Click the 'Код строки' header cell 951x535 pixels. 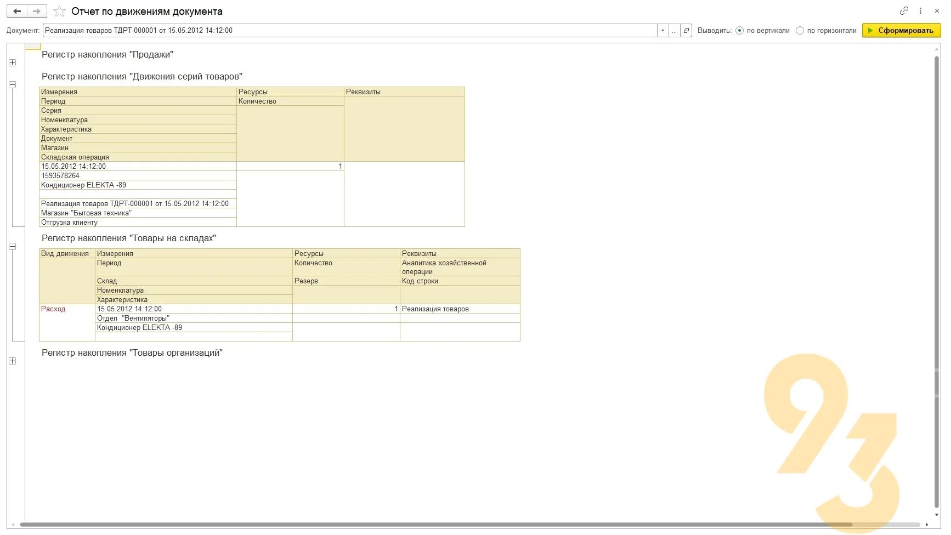click(x=460, y=281)
